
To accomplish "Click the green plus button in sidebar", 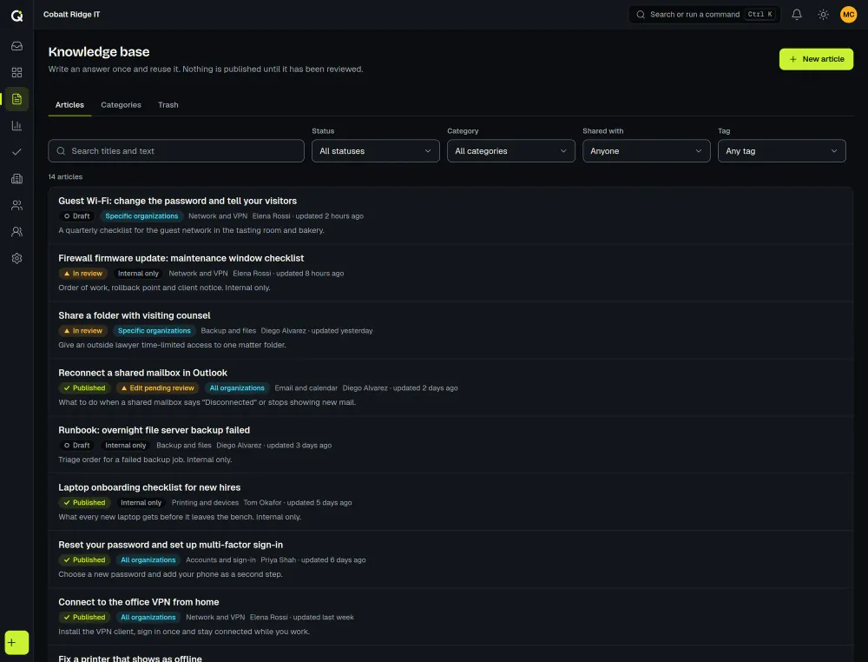I will point(16,643).
